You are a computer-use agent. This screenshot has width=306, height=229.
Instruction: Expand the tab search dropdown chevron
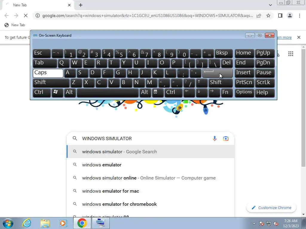coord(270,5)
